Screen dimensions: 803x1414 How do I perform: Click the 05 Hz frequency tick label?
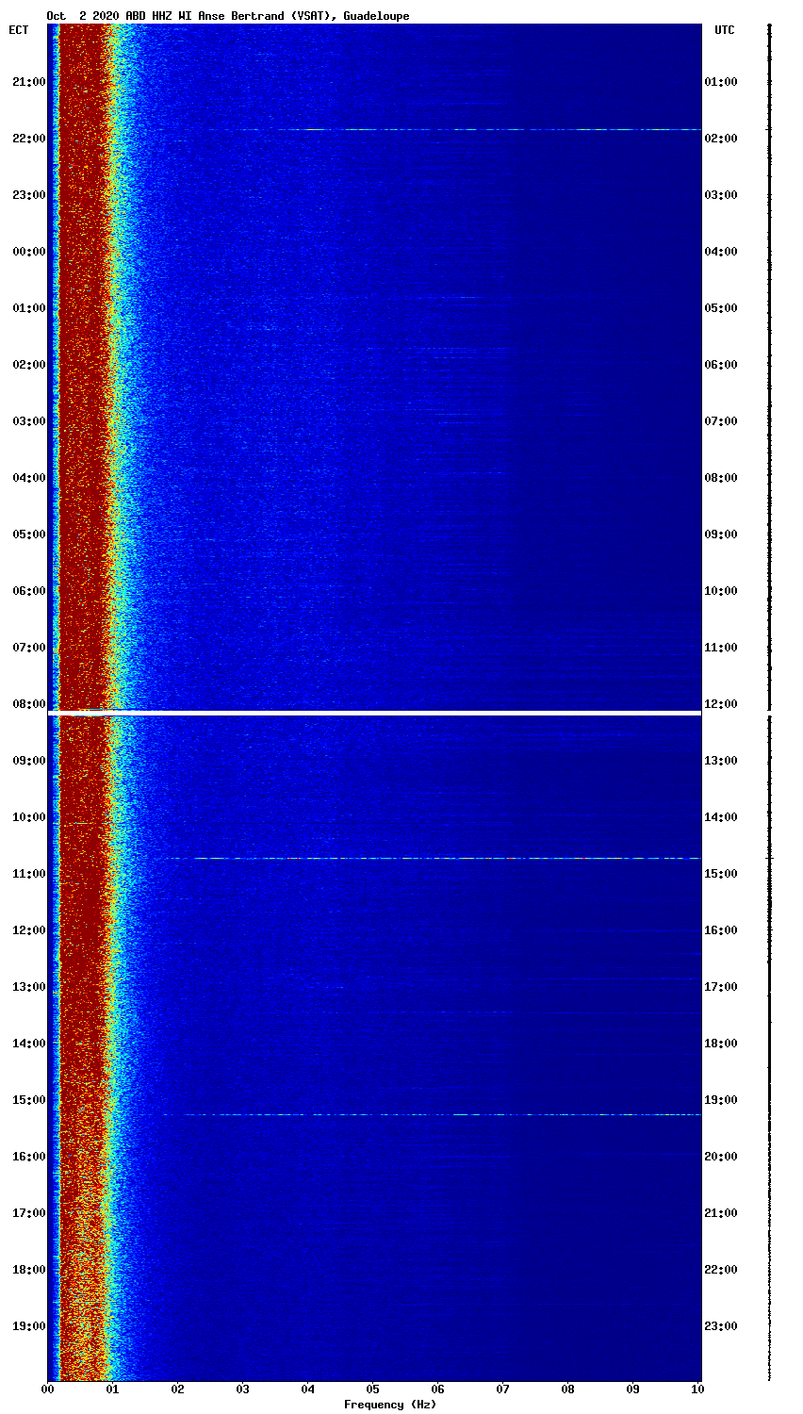coord(373,1389)
